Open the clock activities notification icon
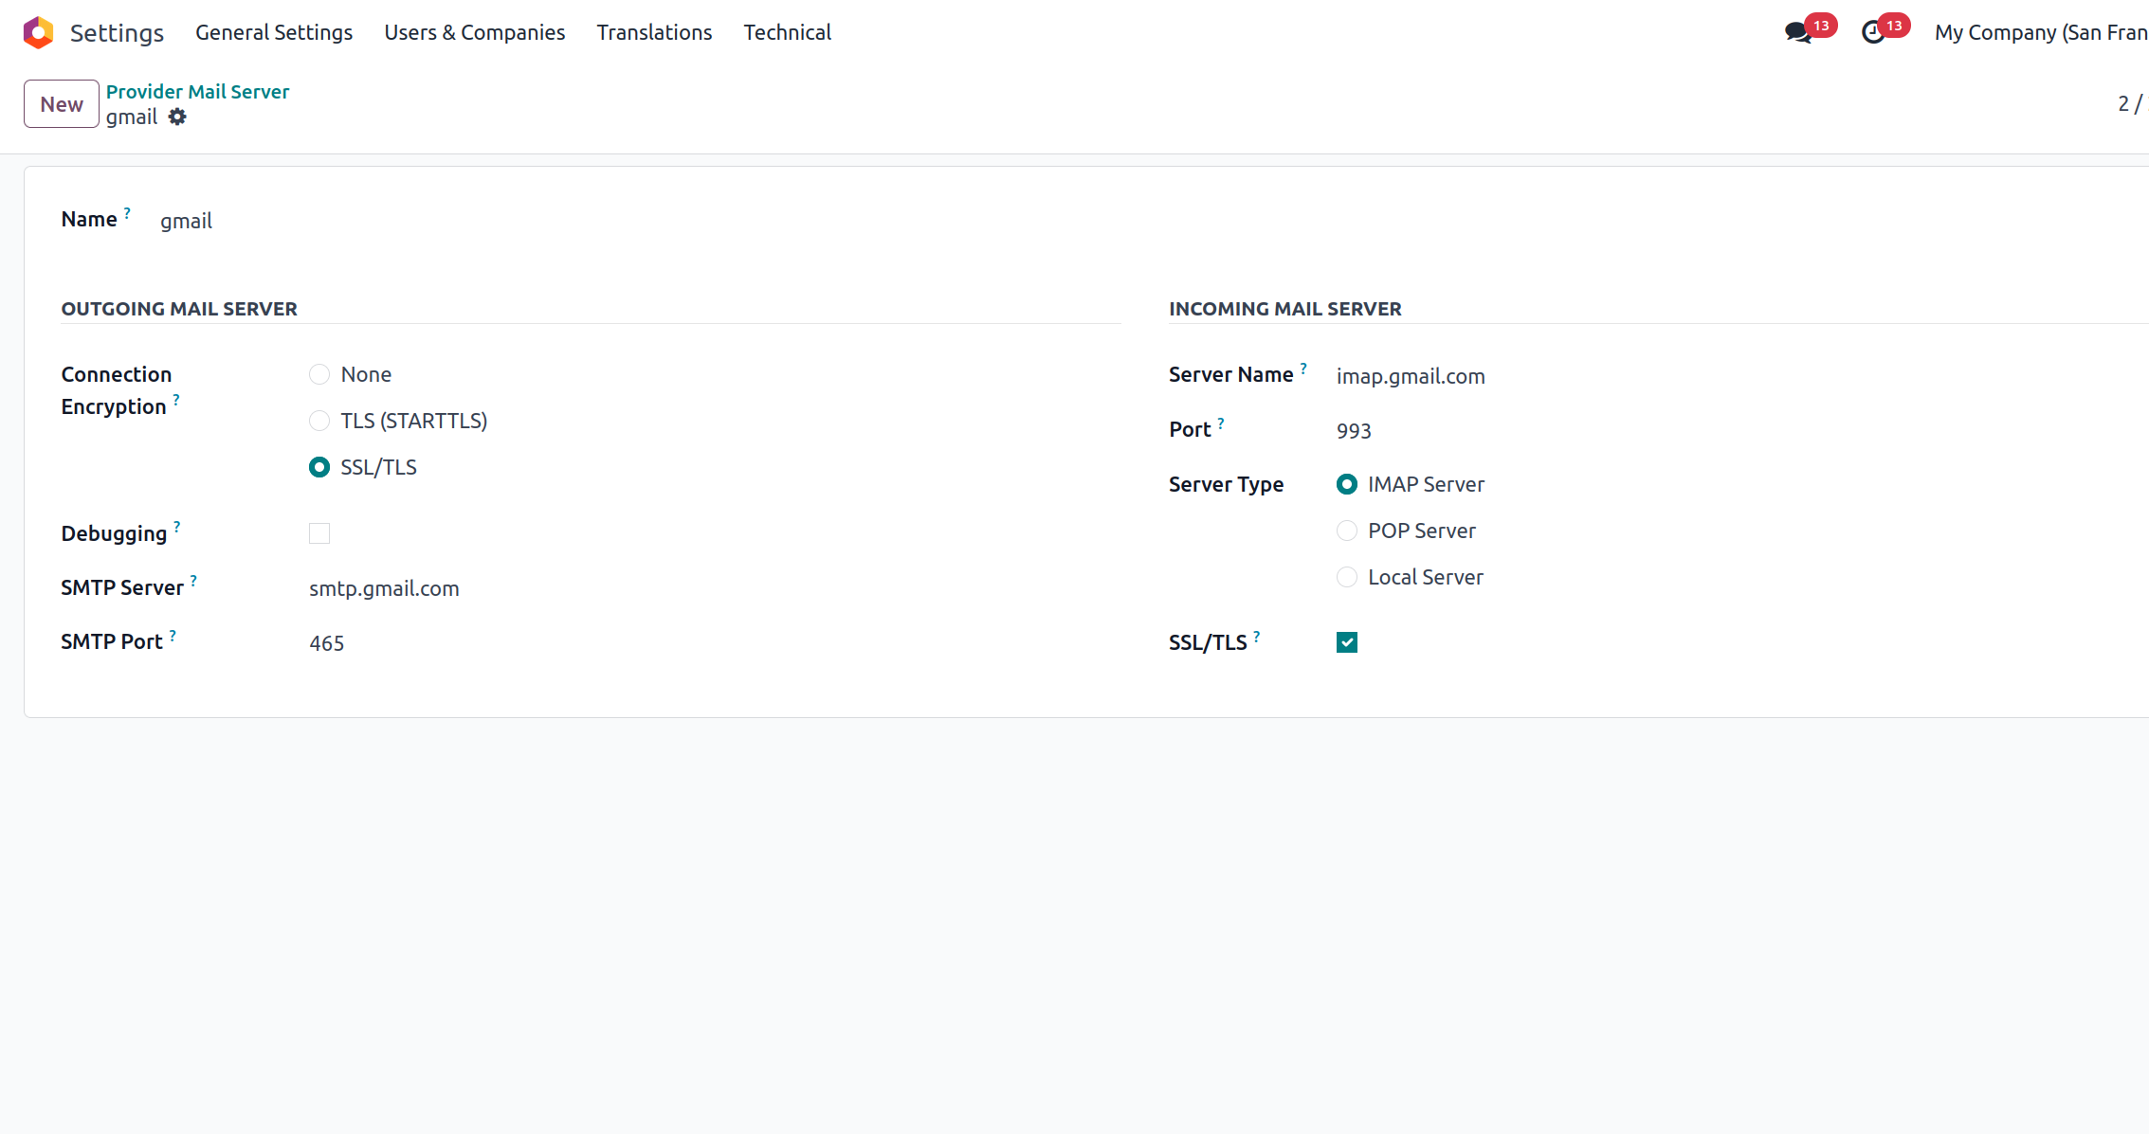This screenshot has height=1134, width=2149. coord(1873,32)
